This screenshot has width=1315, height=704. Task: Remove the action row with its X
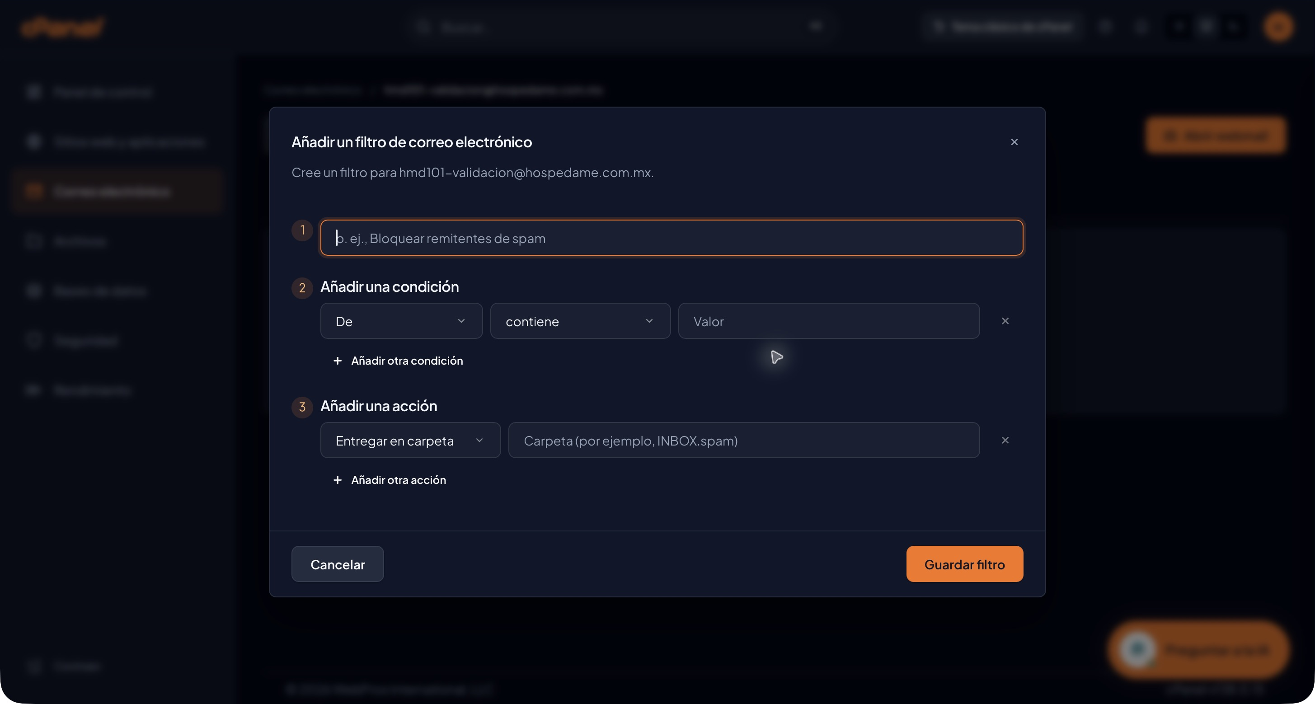point(1005,440)
